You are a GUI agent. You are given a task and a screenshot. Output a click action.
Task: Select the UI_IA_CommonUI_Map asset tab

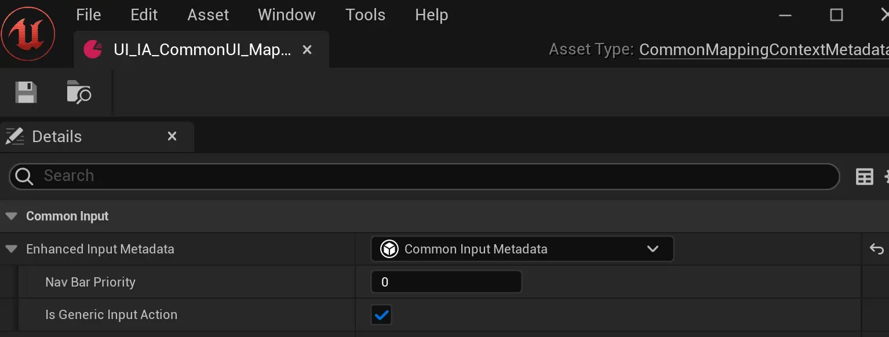pos(202,50)
